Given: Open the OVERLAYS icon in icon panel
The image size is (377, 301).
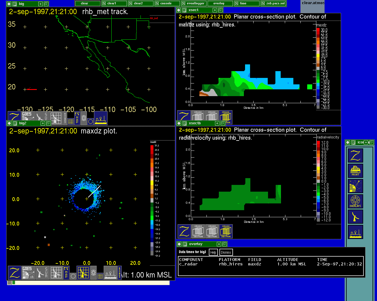Looking at the screenshot, I should click(x=355, y=201).
